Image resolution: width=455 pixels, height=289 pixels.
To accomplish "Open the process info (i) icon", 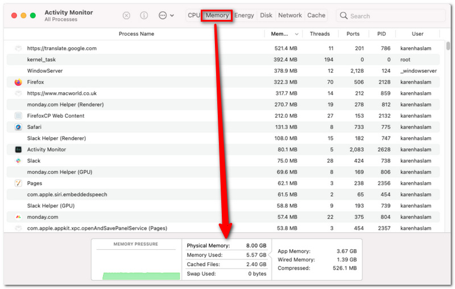I will click(144, 15).
